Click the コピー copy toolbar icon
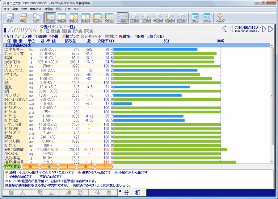278x199 pixels. (37, 18)
